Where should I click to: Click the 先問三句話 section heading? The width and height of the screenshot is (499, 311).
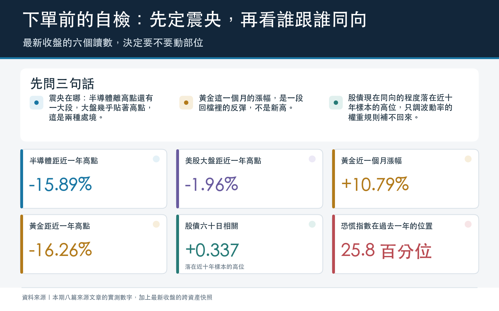(x=62, y=84)
